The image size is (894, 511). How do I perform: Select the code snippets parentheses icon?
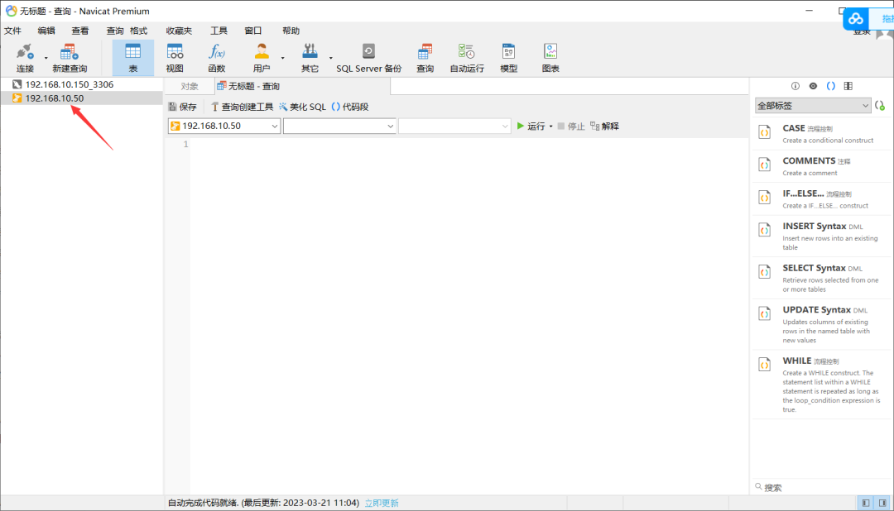831,86
